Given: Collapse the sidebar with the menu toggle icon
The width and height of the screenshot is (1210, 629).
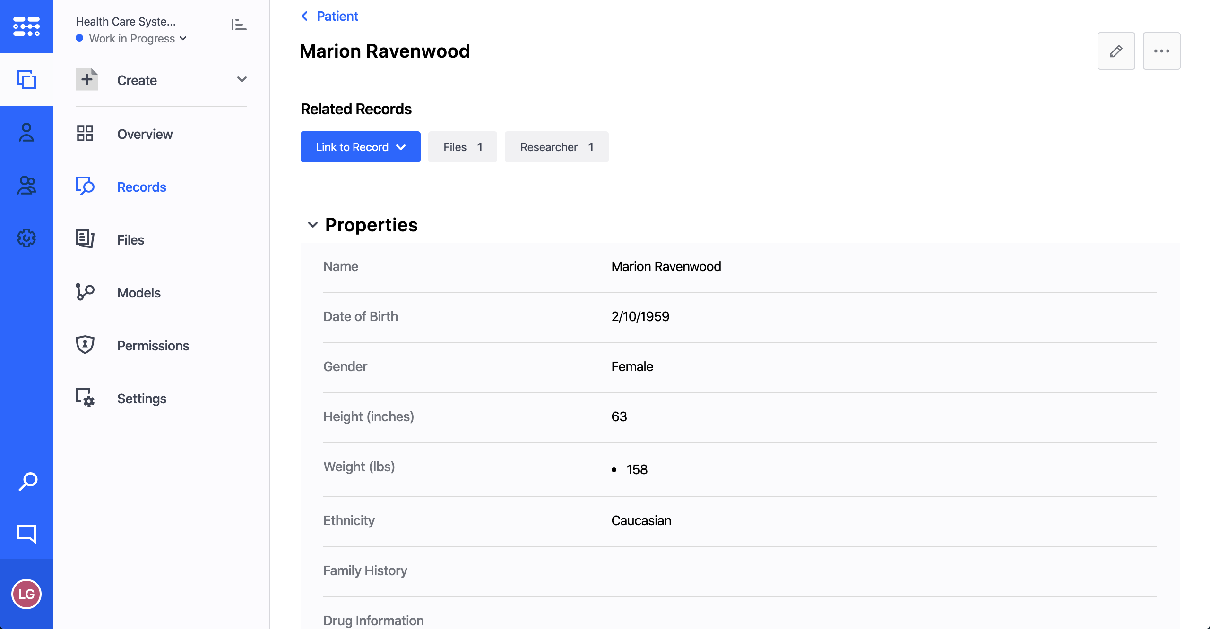Looking at the screenshot, I should click(x=239, y=25).
